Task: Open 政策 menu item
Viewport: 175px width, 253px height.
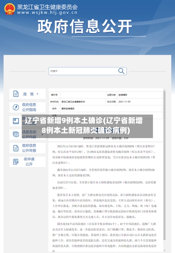Action: click(x=28, y=94)
